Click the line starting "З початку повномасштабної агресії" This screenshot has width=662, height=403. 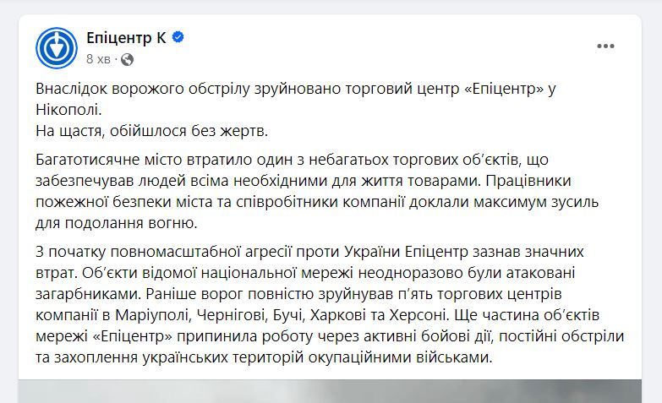click(310, 251)
